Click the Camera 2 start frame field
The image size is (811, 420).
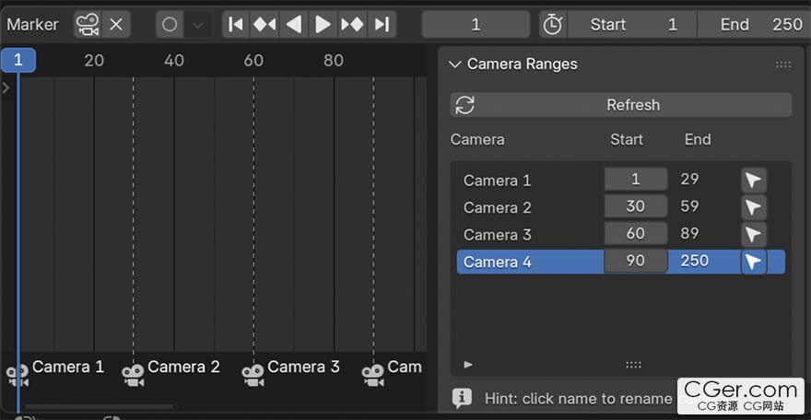(635, 207)
